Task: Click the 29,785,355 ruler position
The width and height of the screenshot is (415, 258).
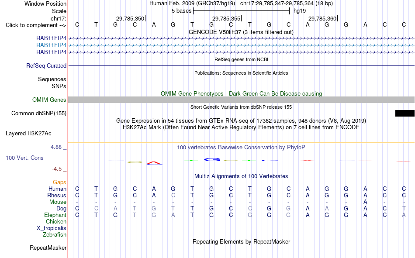Action: 226,18
